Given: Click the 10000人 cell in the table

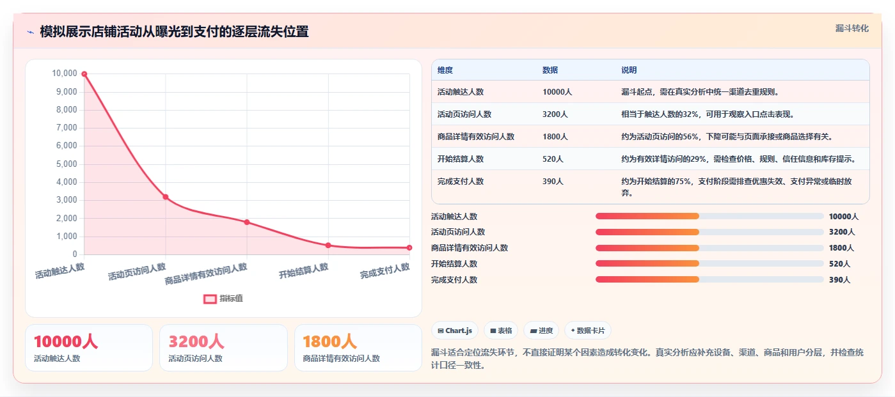Looking at the screenshot, I should [557, 92].
